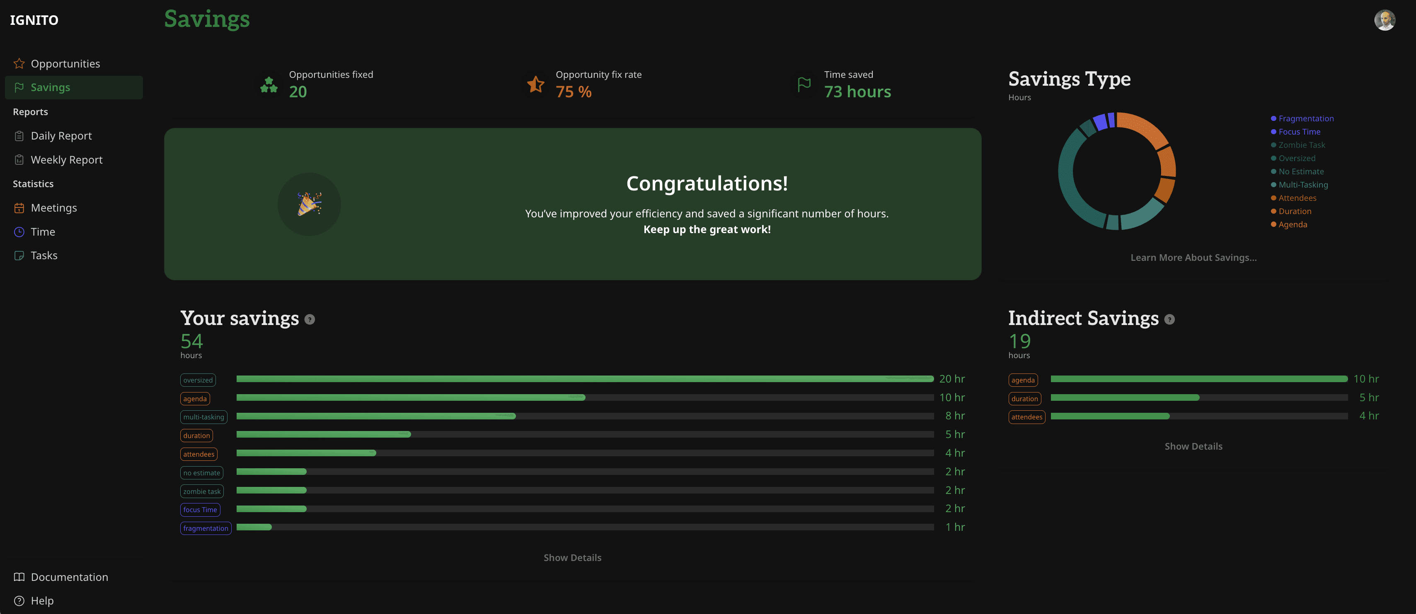Expand Show Details under Your savings
This screenshot has width=1416, height=614.
pos(572,557)
